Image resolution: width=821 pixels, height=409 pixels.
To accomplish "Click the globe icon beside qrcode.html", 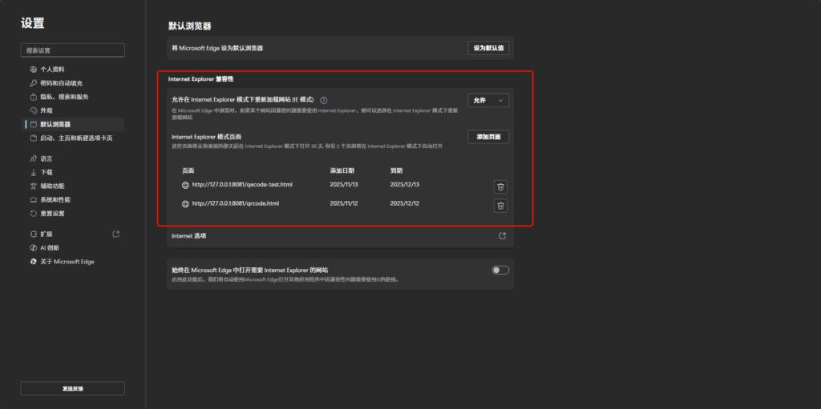I will pos(185,203).
